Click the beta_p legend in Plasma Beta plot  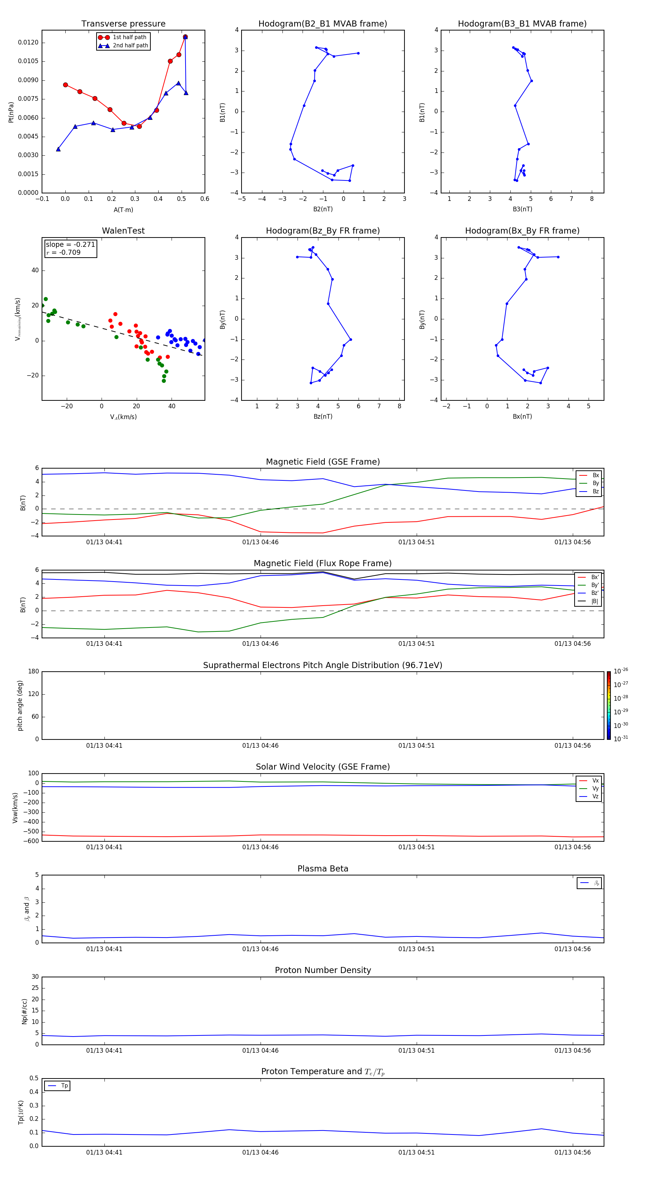point(589,883)
